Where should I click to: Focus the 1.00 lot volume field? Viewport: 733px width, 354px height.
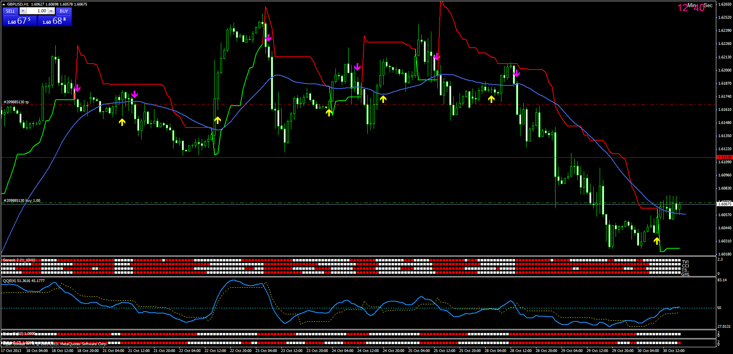[37, 11]
